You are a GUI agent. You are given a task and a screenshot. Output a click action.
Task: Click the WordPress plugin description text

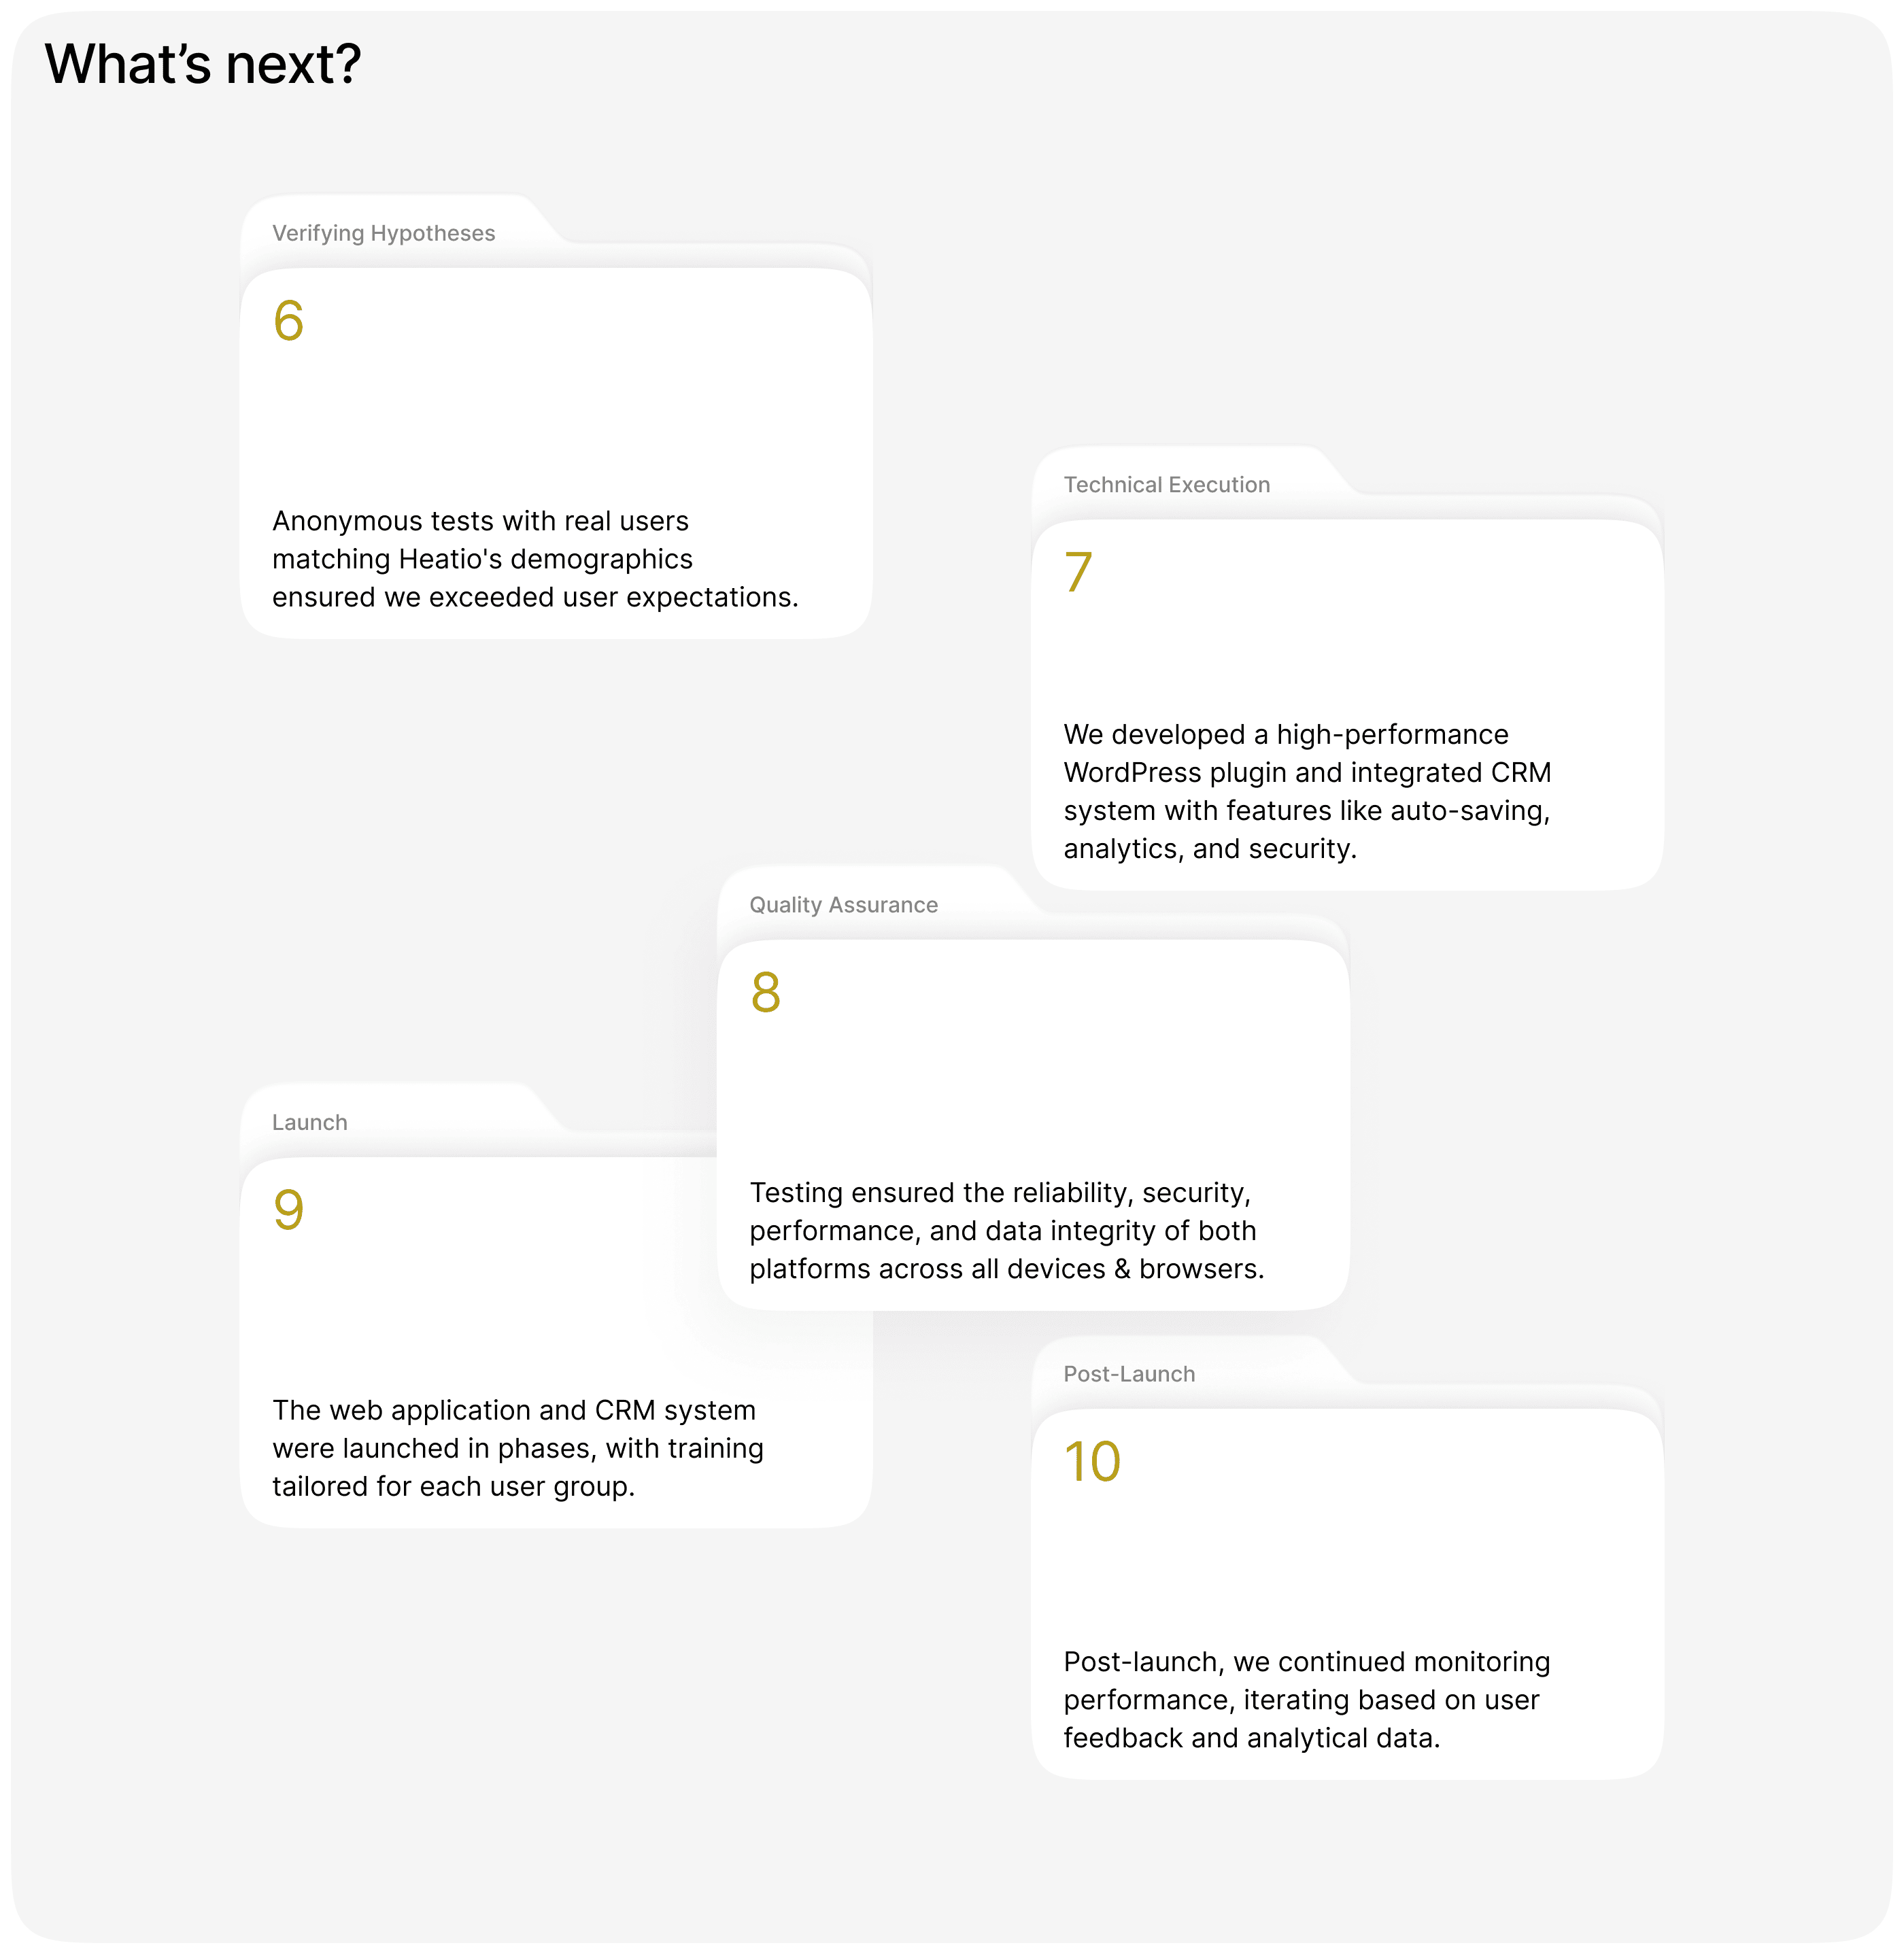1307,791
